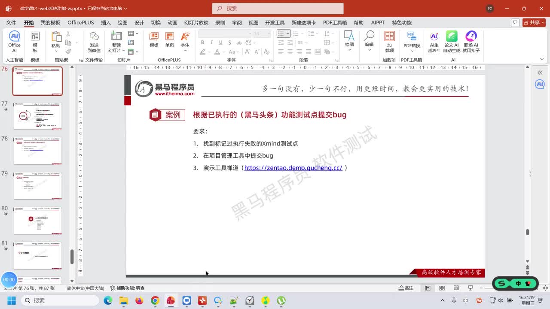Open the 绘图 dropdown arrow
This screenshot has height=309, width=550.
349,50
